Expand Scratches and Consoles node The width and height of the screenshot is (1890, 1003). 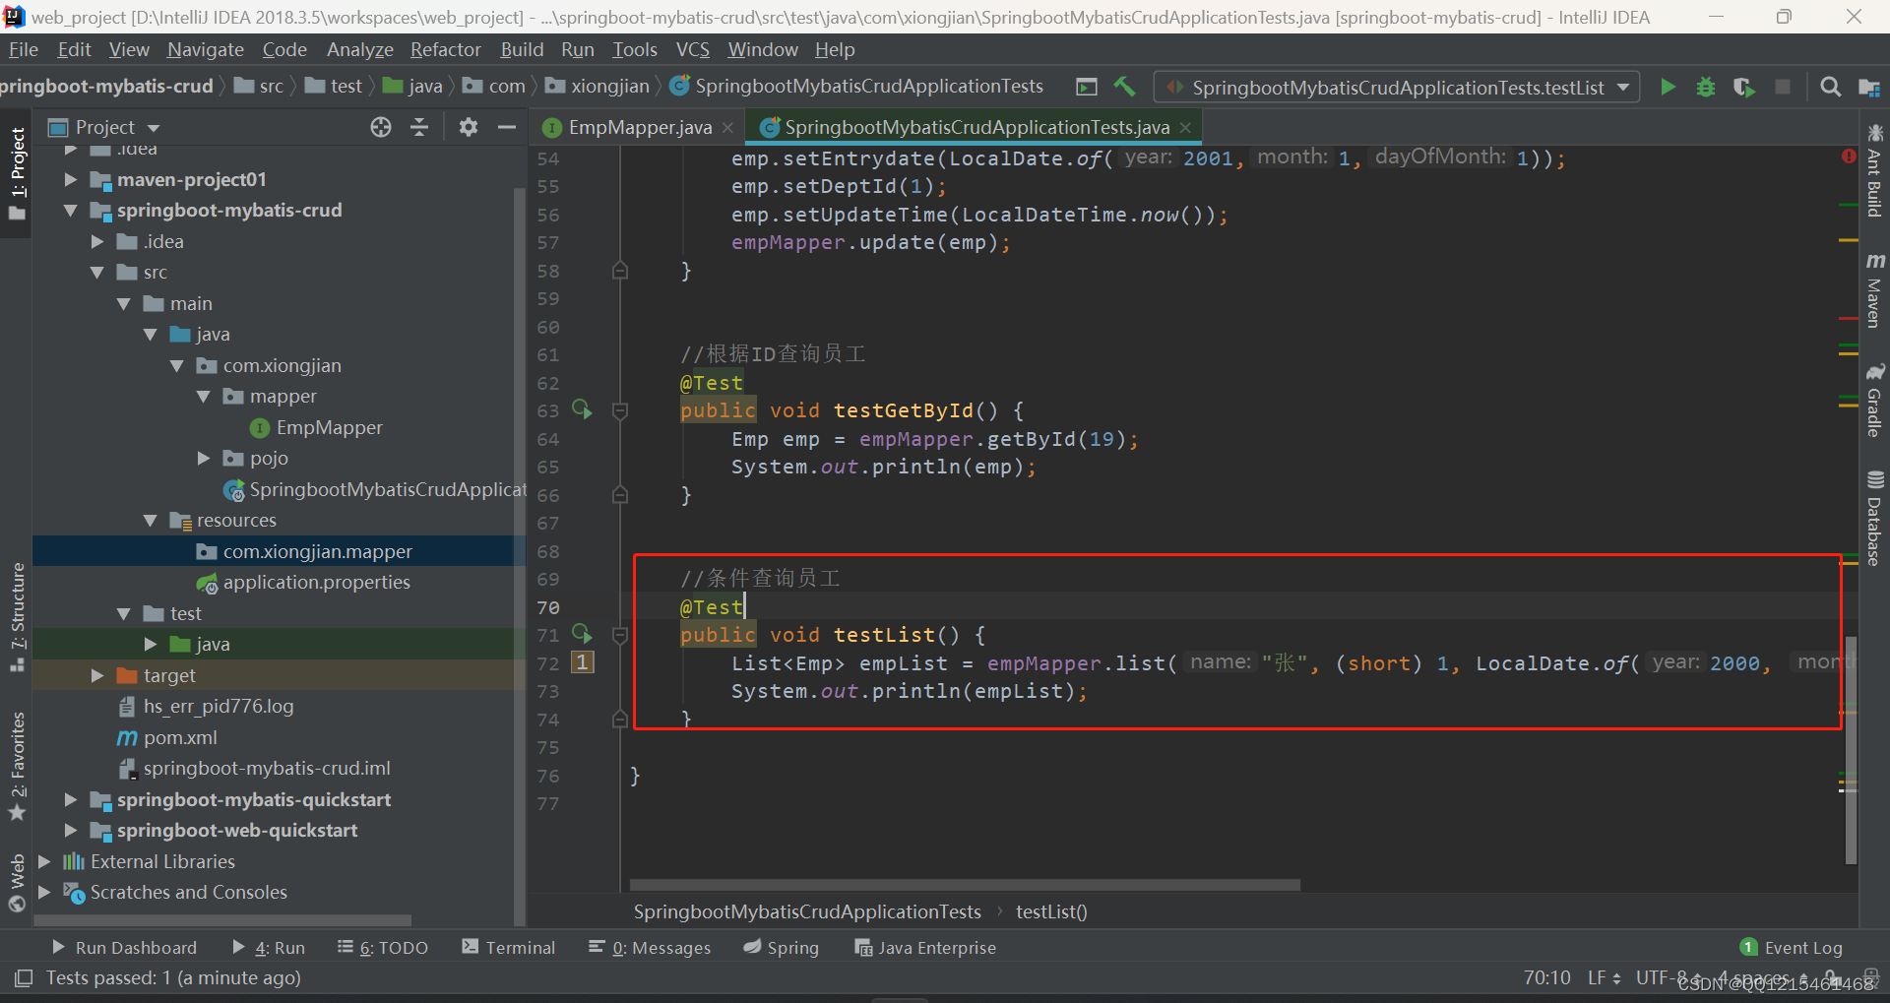pyautogui.click(x=44, y=892)
